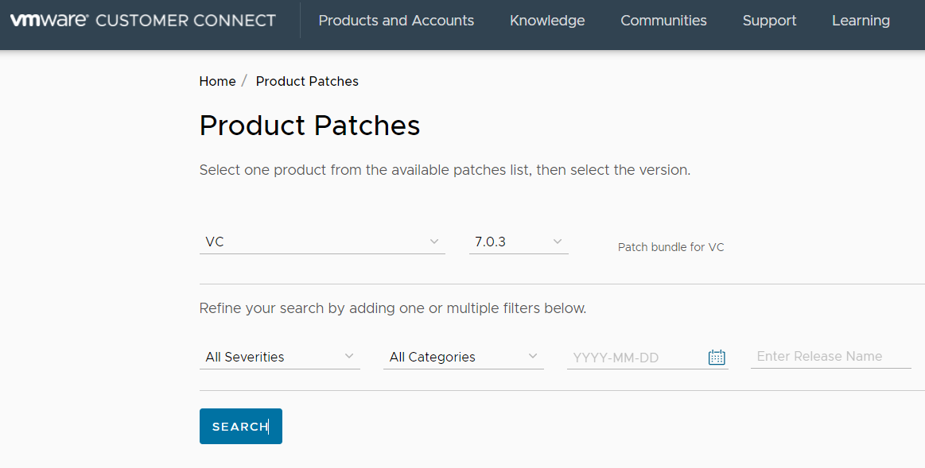
Task: Click the 'Refine your search' instruction text
Action: [x=393, y=308]
